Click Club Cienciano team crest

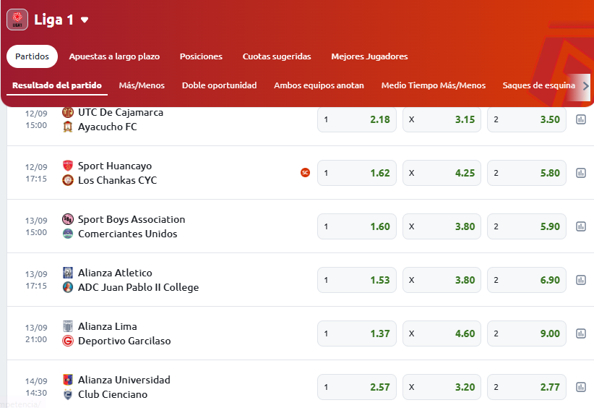[x=68, y=394]
